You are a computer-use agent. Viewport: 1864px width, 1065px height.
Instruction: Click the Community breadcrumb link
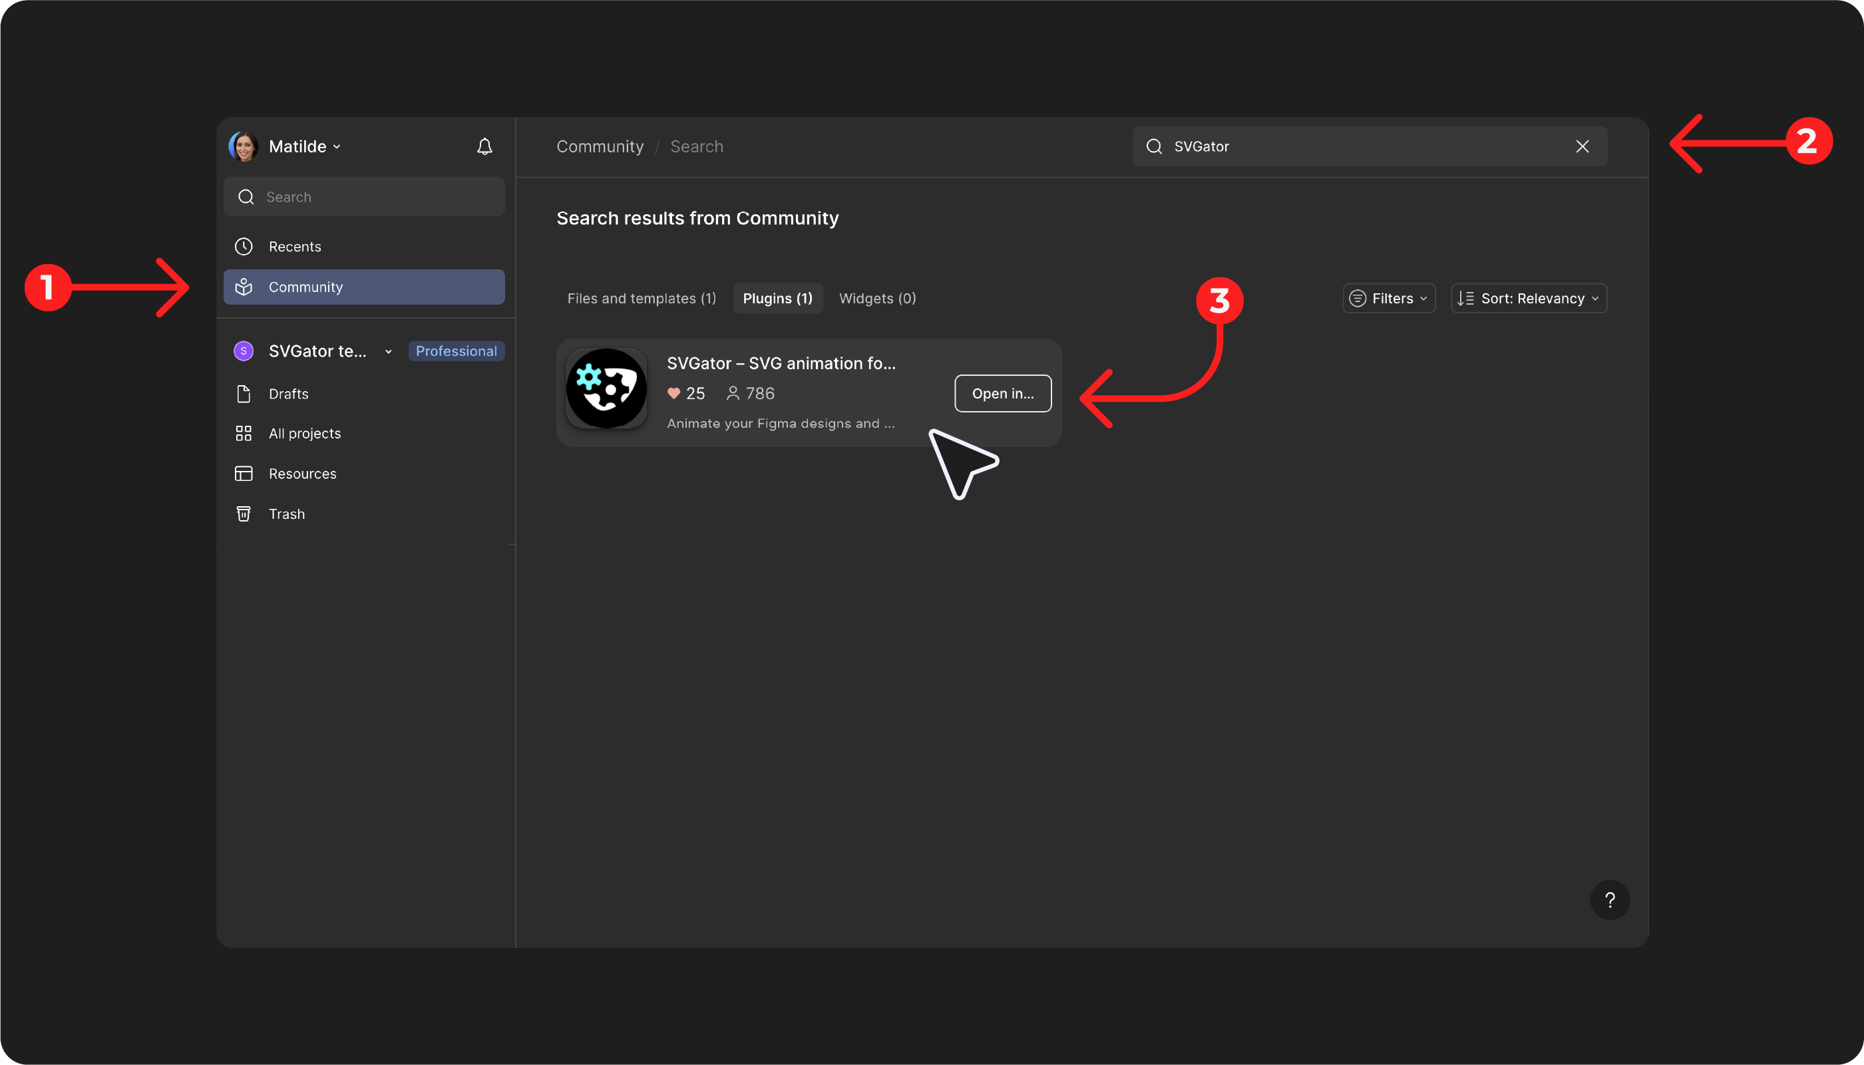coord(600,146)
